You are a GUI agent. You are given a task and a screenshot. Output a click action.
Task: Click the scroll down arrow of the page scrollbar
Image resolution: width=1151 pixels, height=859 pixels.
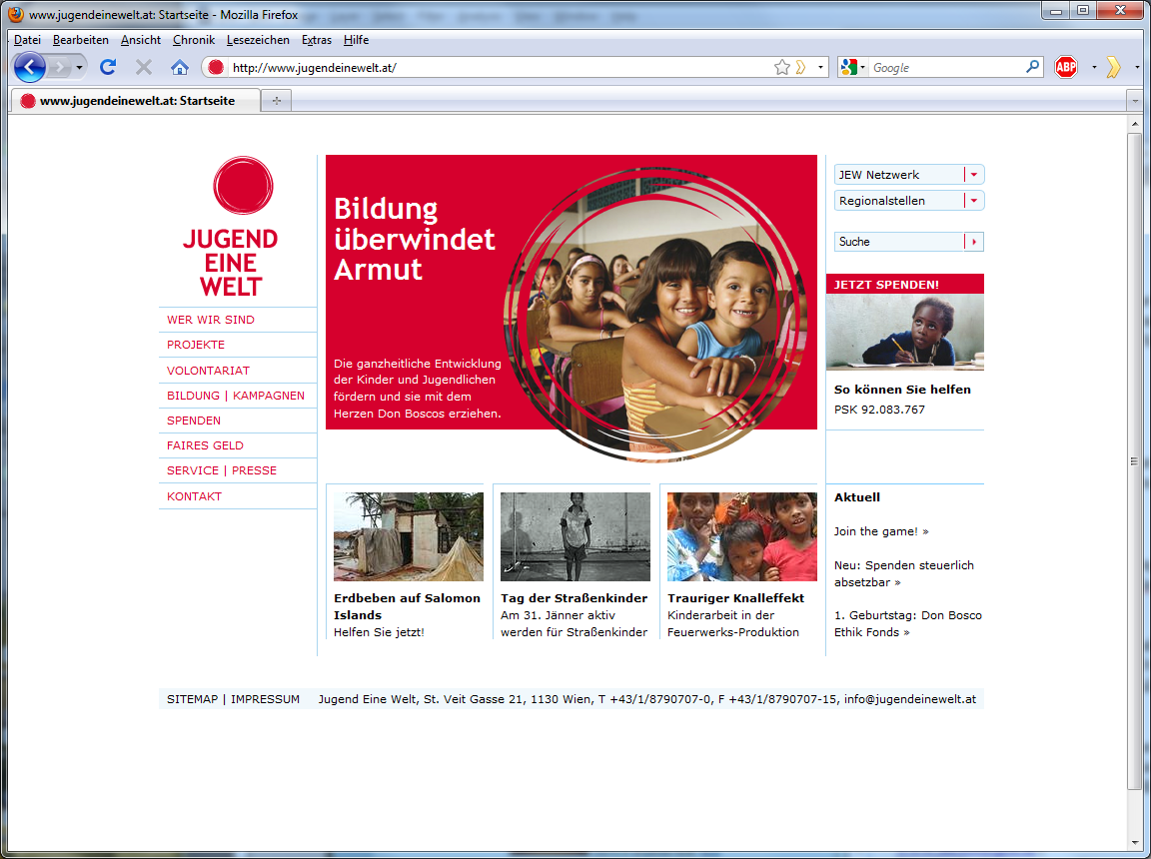click(1135, 843)
